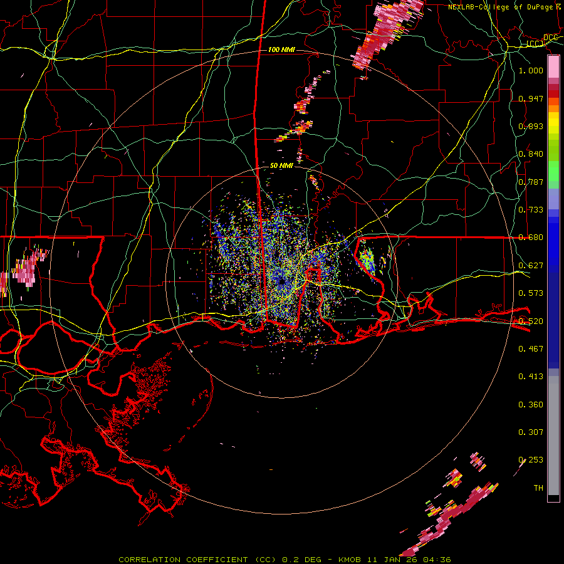Click the "100 NMI" range ring label
The height and width of the screenshot is (564, 564).
281,50
